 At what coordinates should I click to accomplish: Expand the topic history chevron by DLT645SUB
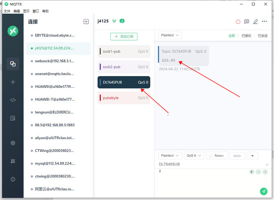pos(267,165)
